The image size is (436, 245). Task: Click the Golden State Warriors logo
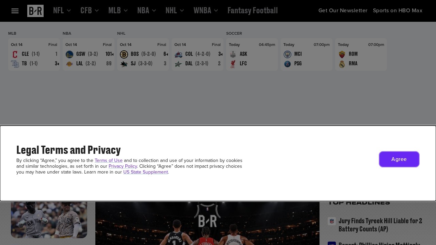[69, 54]
